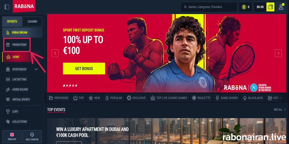
Task: Expand the Sportsbook chevron
Action: click(36, 69)
